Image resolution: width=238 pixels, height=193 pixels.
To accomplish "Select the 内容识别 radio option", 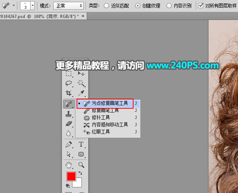I will pyautogui.click(x=169, y=6).
